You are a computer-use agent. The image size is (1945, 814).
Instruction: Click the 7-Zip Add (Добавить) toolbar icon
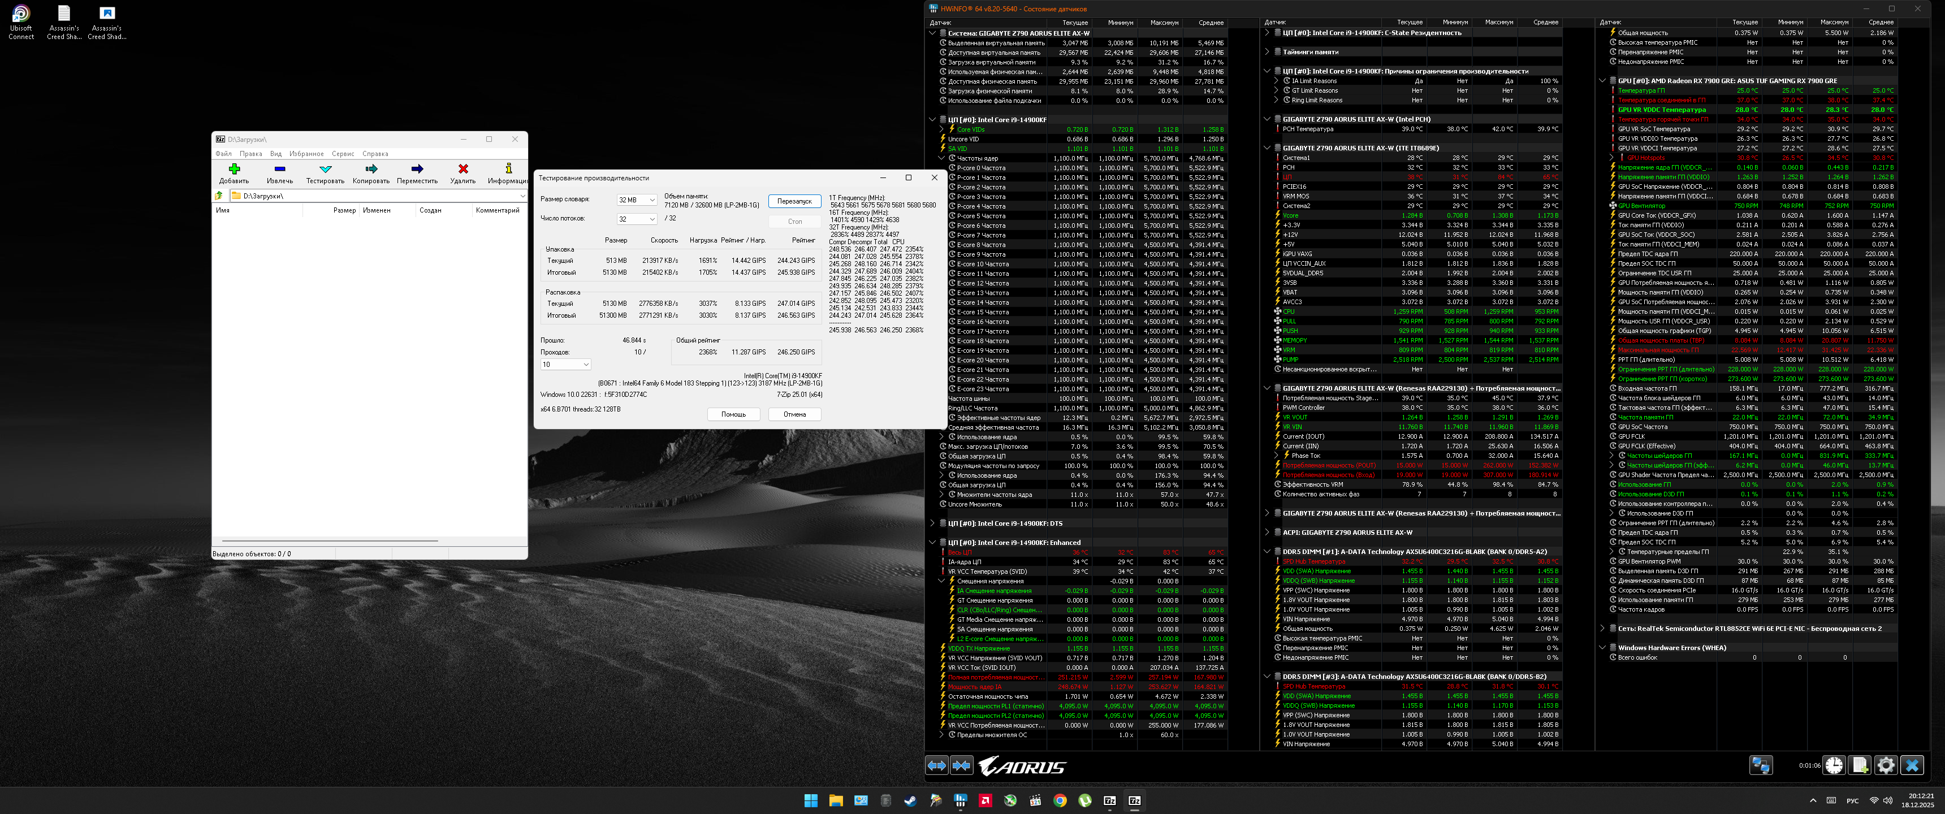point(234,169)
